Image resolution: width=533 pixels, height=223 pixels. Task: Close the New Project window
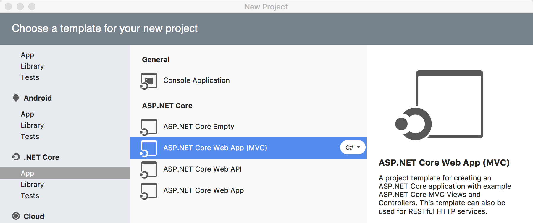tap(8, 6)
